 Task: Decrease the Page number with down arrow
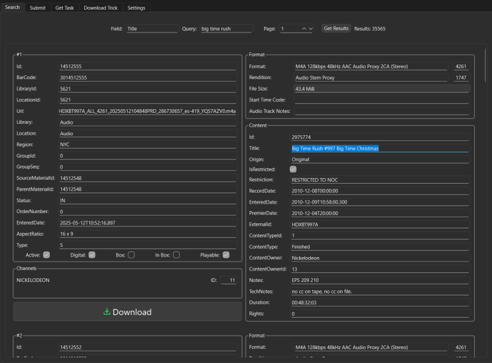(311, 29)
